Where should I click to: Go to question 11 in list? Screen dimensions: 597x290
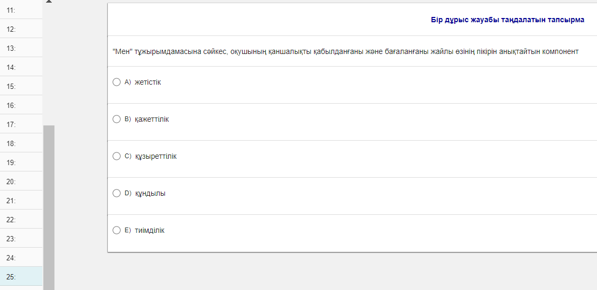(21, 10)
